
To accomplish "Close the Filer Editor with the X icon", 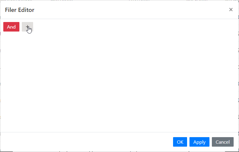I will pos(231,10).
